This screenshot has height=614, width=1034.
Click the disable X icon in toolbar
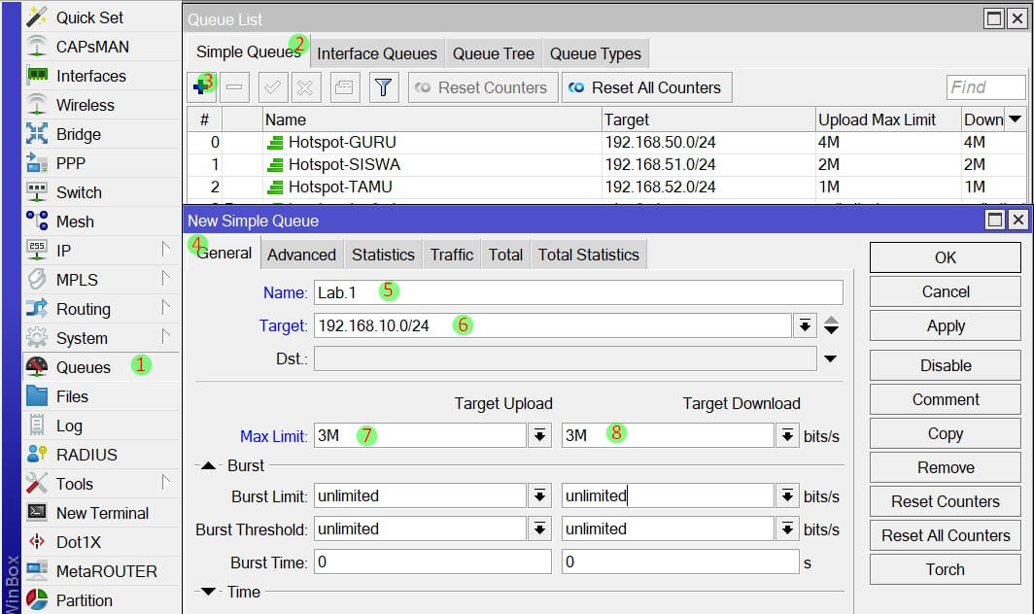304,87
